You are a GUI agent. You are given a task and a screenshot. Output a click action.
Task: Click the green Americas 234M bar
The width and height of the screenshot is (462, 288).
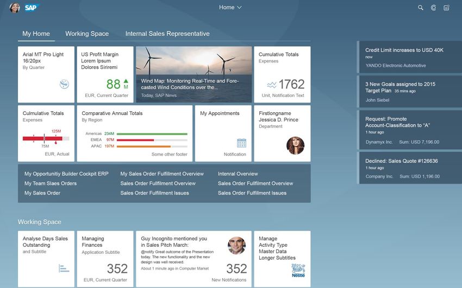(x=152, y=134)
